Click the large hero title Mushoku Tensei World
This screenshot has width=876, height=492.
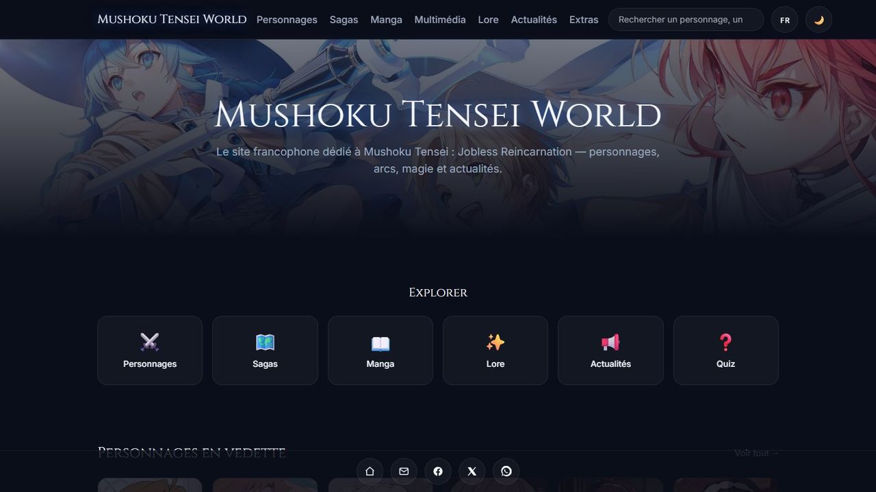438,115
